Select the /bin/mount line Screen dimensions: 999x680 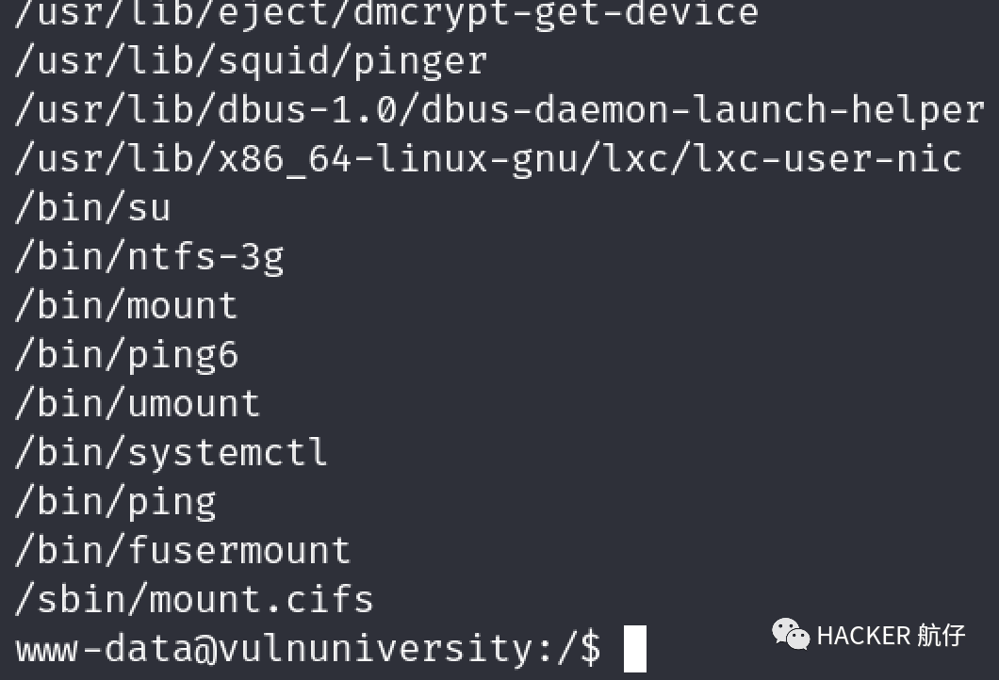[126, 306]
